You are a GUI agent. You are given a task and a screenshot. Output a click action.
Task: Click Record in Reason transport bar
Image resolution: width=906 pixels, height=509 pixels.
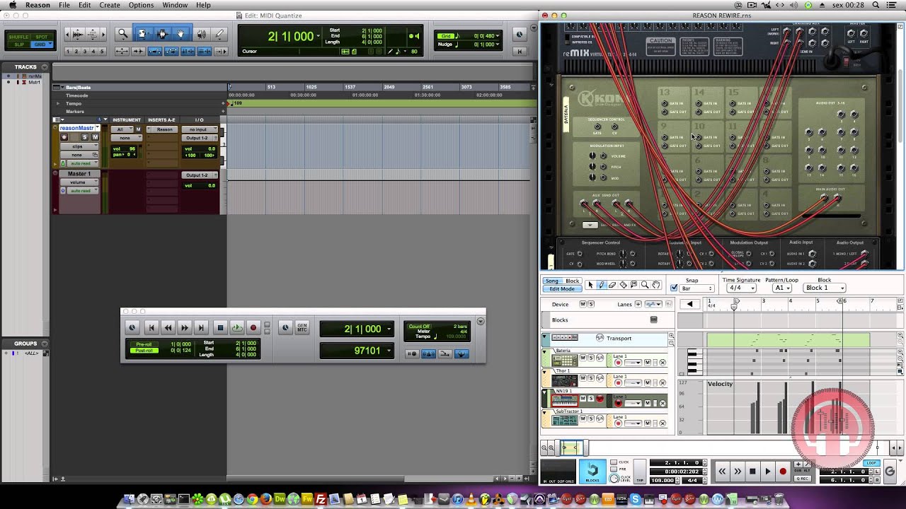pyautogui.click(x=783, y=472)
